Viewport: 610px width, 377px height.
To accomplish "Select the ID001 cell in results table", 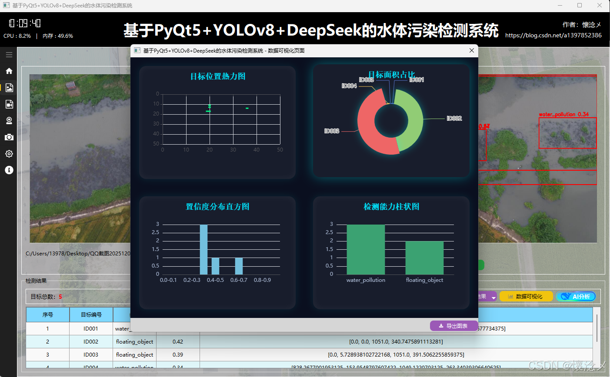I will [x=91, y=328].
